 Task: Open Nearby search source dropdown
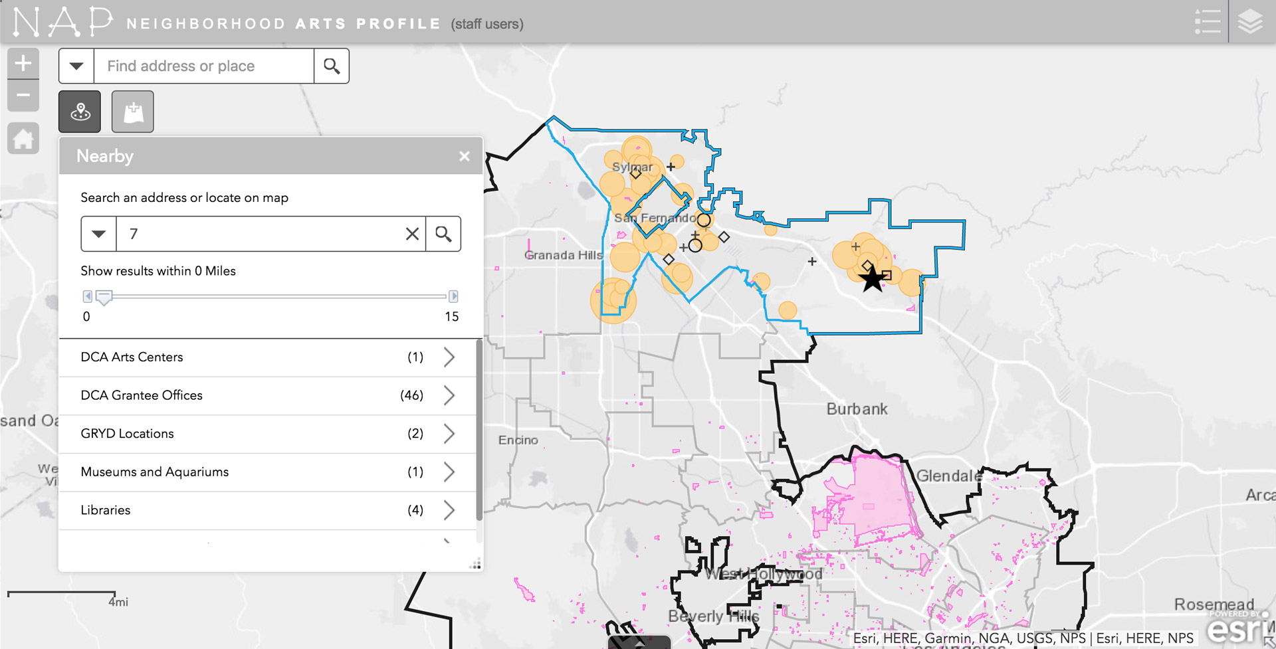point(98,234)
